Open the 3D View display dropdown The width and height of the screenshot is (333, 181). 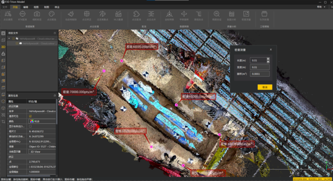(42, 152)
